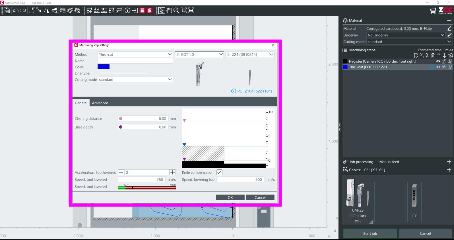The width and height of the screenshot is (454, 240).
Task: Click the overlapping-squares icon on the Register row
Action: tap(450, 61)
